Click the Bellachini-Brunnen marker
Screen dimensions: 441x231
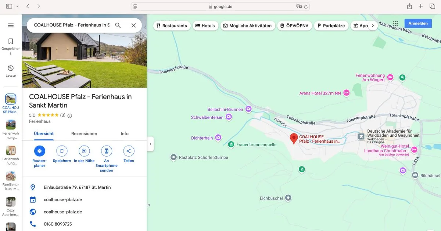248,109
